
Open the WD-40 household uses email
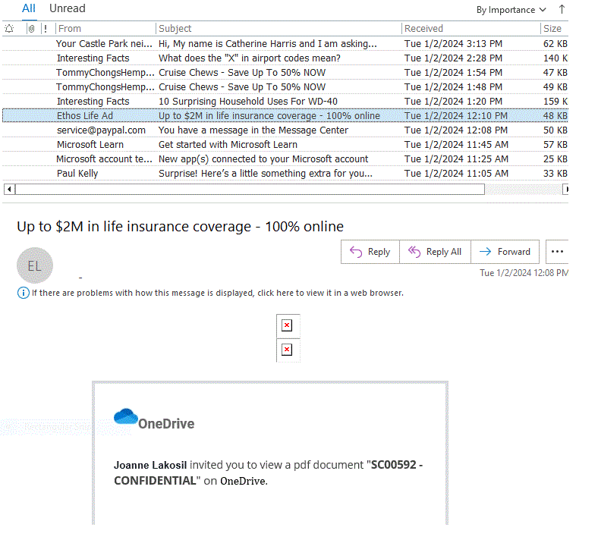click(285, 102)
